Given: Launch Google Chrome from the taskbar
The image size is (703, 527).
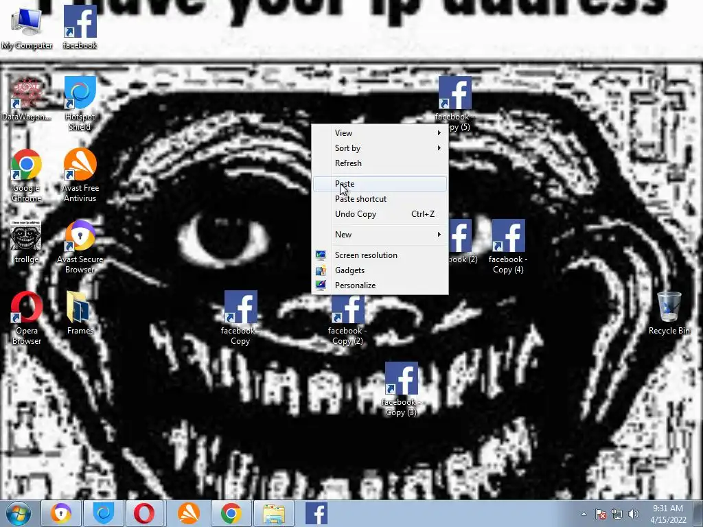Looking at the screenshot, I should coord(231,513).
